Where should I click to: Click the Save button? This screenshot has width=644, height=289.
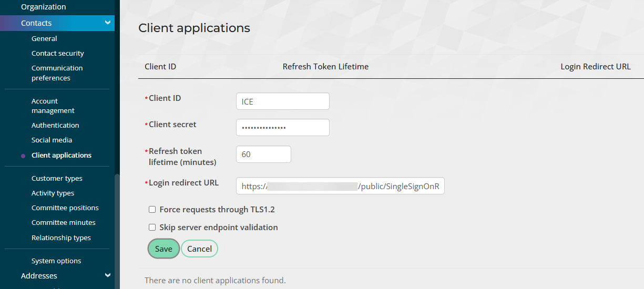tap(163, 249)
